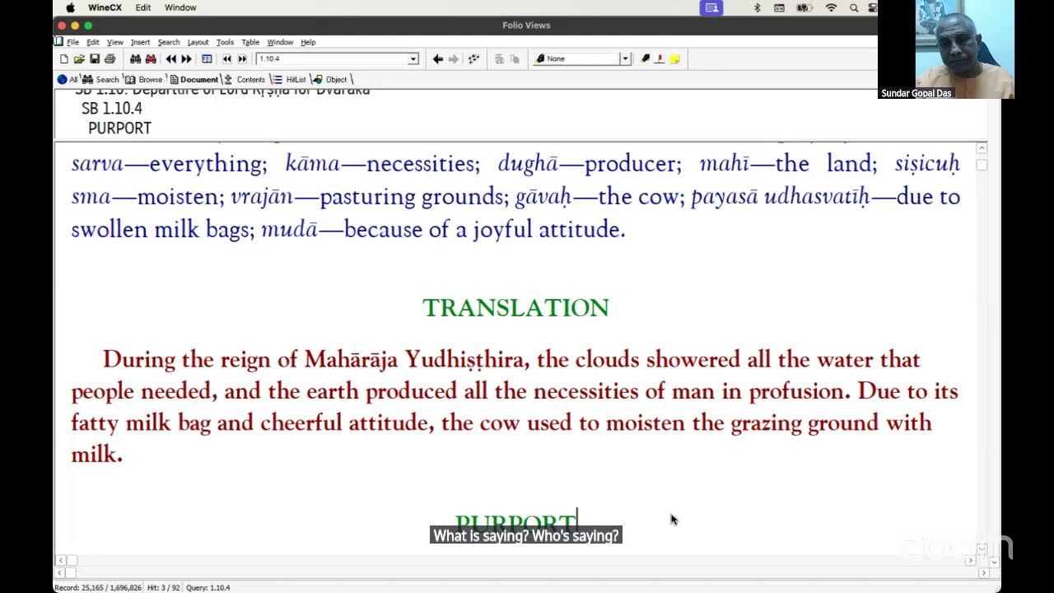Click the yellow sticky note icon
The height and width of the screenshot is (593, 1054).
pyautogui.click(x=674, y=59)
